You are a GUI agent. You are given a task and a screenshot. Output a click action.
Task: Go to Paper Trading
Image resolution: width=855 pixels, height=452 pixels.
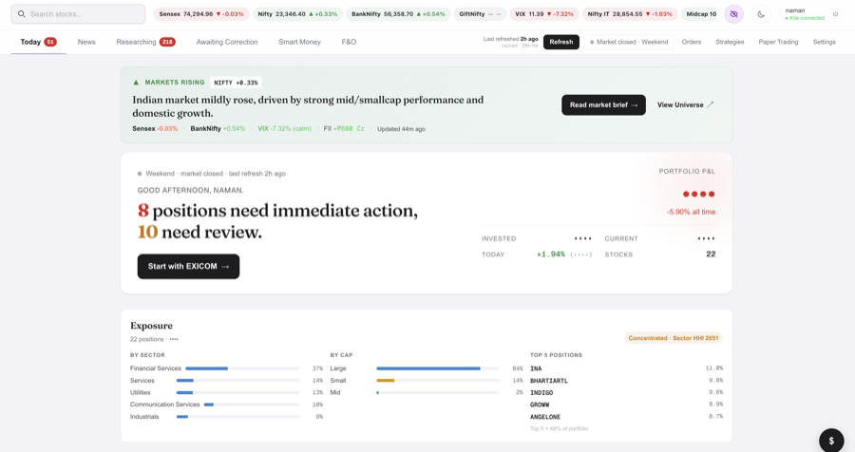[x=778, y=42]
